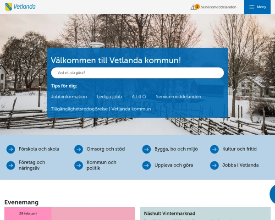Open Kommun och politik text link
The width and height of the screenshot is (275, 220).
101,165
